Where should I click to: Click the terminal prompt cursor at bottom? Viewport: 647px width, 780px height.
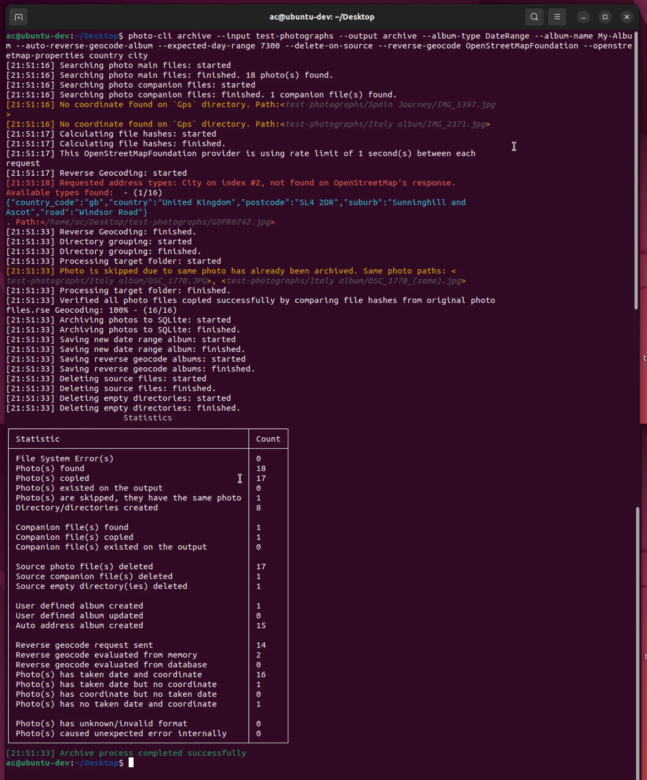[x=131, y=763]
